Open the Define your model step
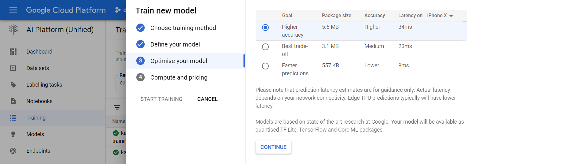The width and height of the screenshot is (587, 164). point(175,44)
